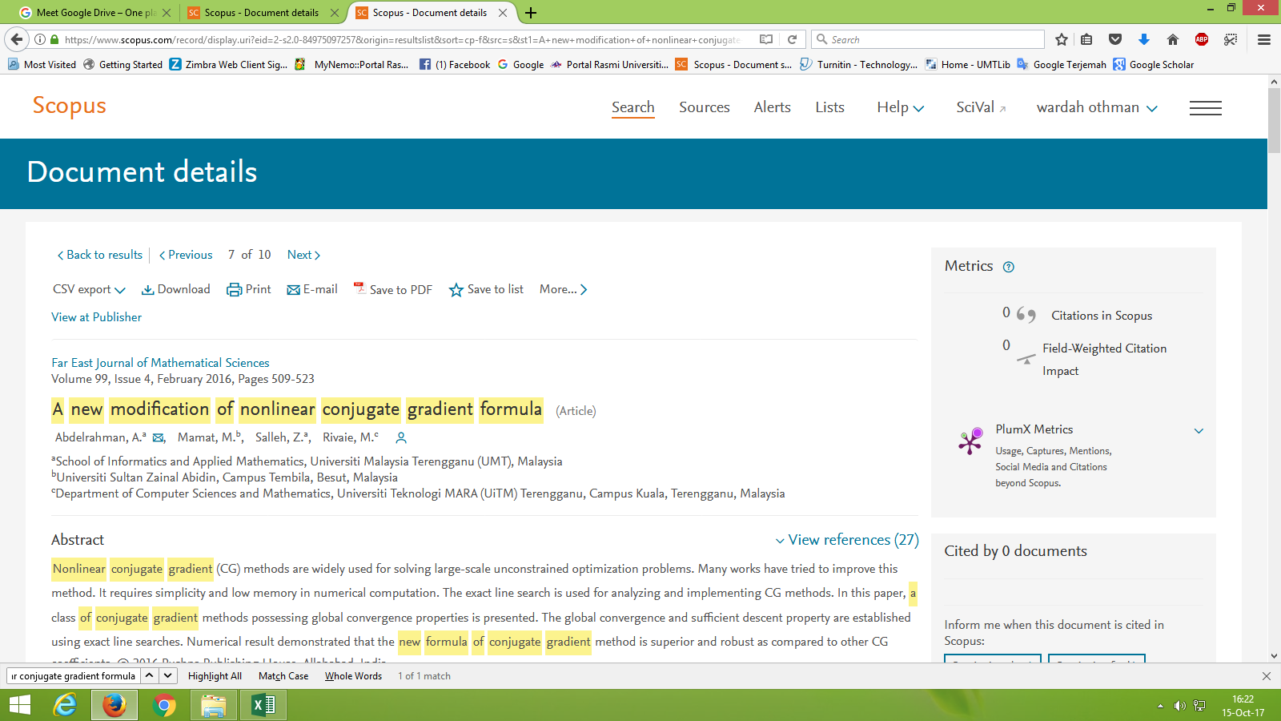Viewport: 1281px width, 721px height.
Task: Click the Firefox home icon
Action: coord(1173,39)
